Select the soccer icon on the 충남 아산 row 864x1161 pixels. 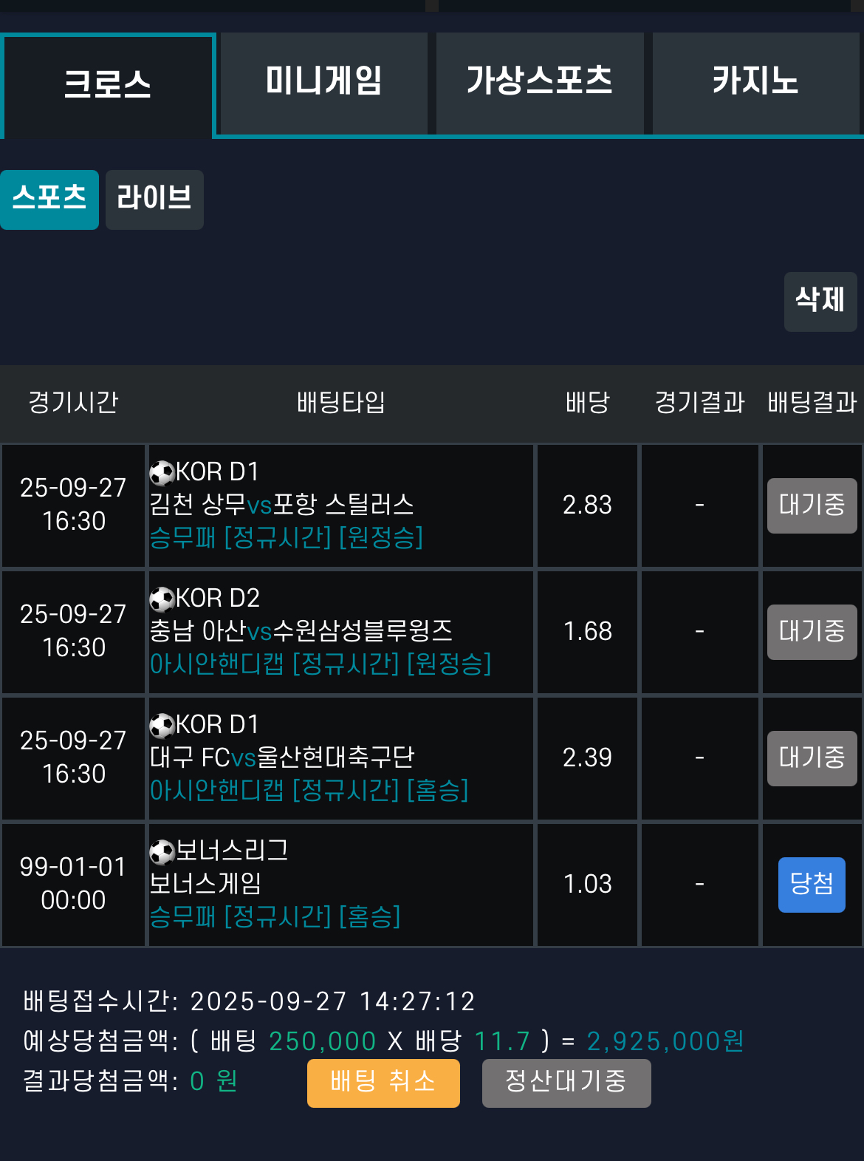point(162,600)
